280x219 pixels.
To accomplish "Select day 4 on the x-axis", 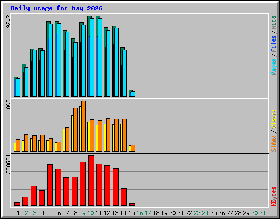I will 43,213.
